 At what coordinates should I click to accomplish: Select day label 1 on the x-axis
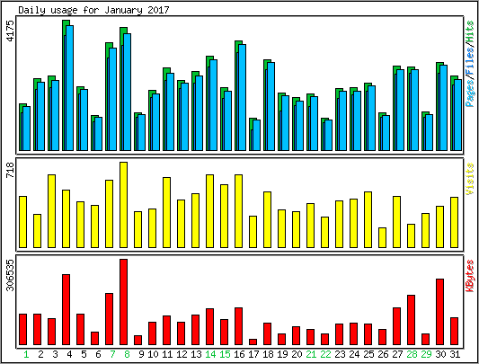[x=26, y=354]
